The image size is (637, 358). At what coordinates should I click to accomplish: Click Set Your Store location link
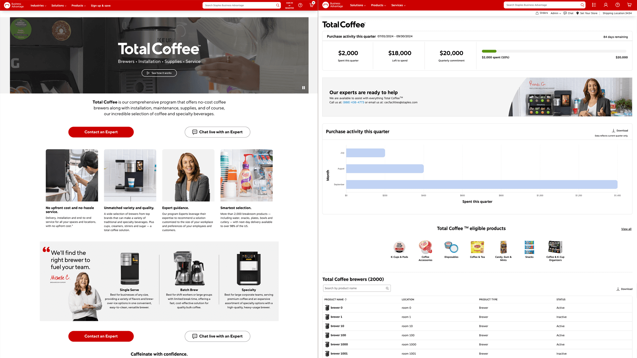pos(587,13)
